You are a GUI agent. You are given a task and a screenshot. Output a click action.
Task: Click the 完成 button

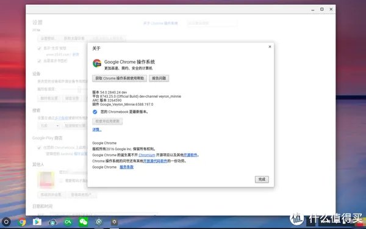[262, 179]
